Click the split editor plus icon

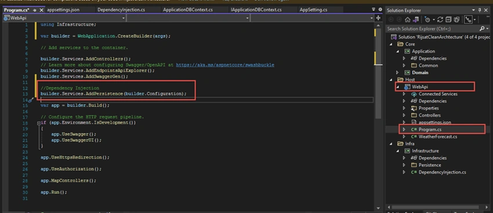coord(378,18)
